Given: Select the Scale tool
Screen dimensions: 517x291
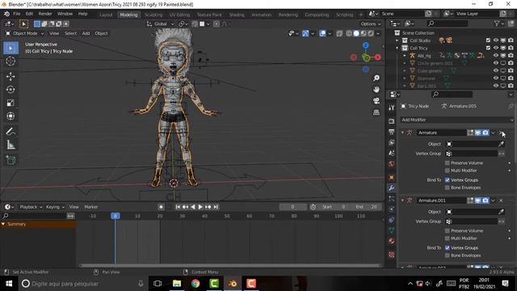Looking at the screenshot, I should pyautogui.click(x=11, y=103).
